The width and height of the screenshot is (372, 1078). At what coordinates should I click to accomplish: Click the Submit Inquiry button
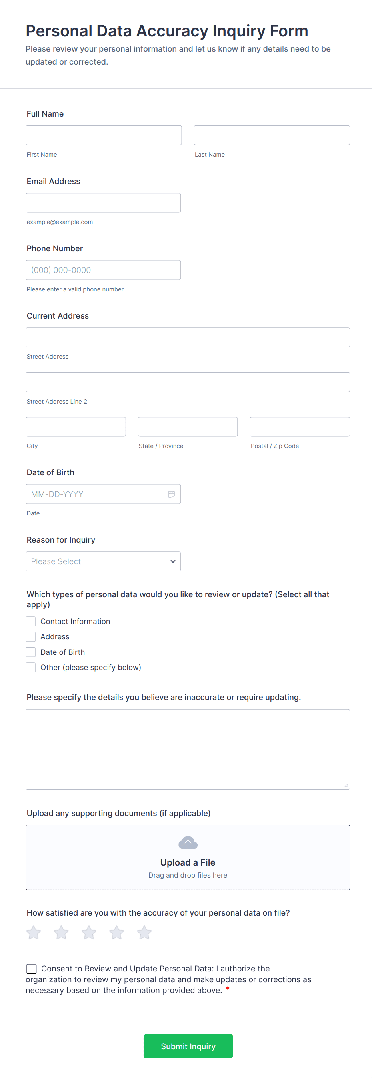pyautogui.click(x=188, y=1046)
